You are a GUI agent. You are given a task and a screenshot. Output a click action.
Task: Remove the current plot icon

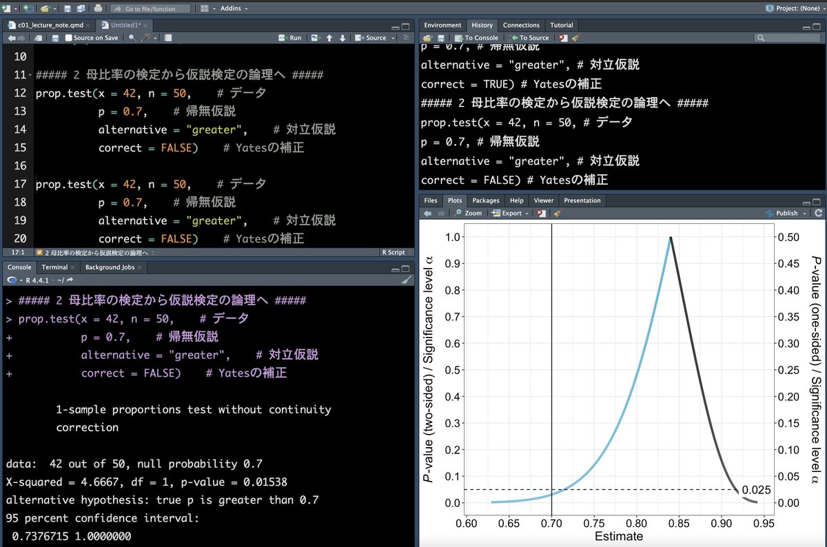point(542,214)
